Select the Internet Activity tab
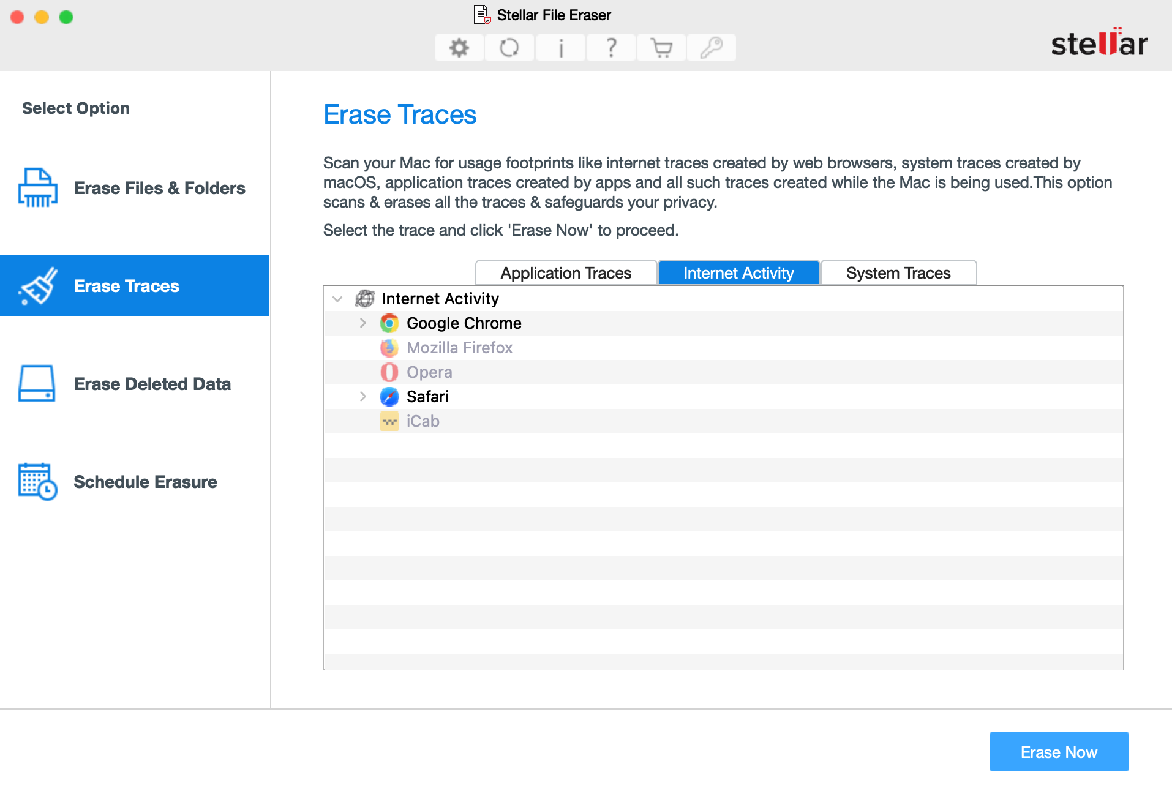Screen dimensions: 1172x791 [x=739, y=273]
